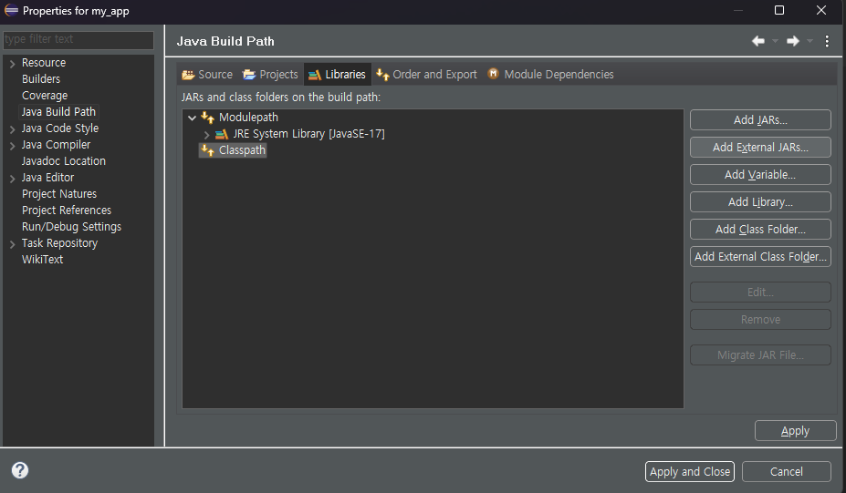Select Project References in the list
This screenshot has width=846, height=493.
click(67, 211)
